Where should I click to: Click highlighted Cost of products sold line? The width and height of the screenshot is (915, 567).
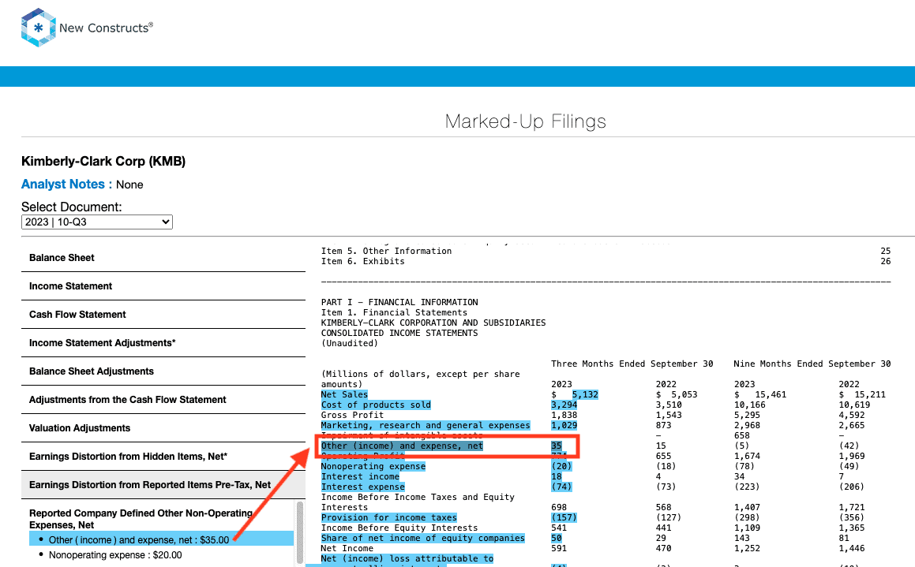[x=376, y=405]
